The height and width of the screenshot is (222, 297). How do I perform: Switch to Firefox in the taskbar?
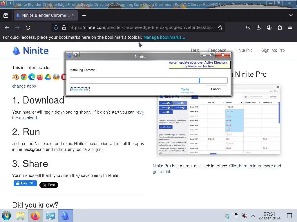coord(35,216)
